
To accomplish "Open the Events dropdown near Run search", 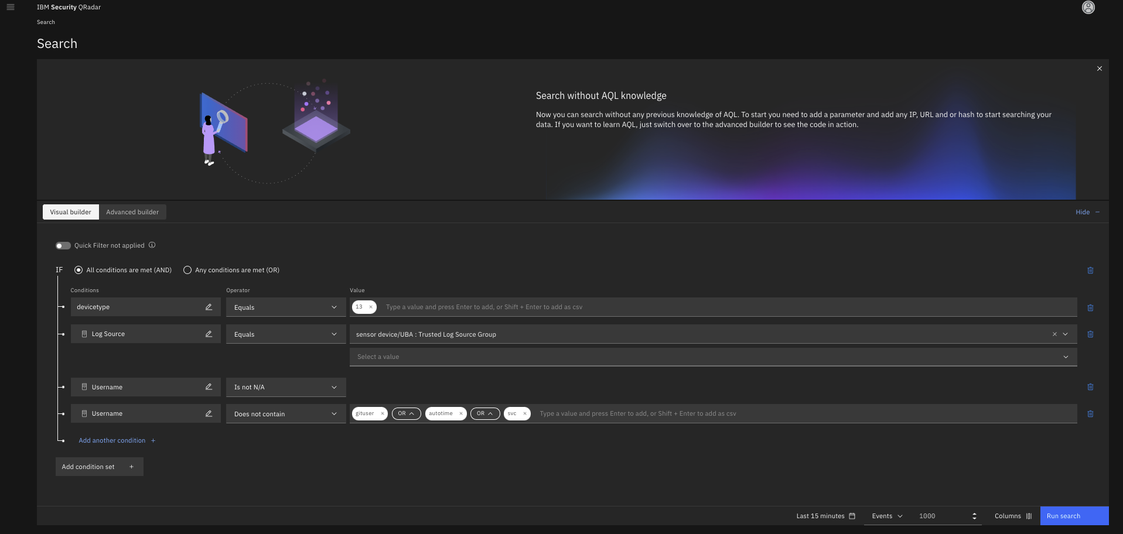I will 886,516.
